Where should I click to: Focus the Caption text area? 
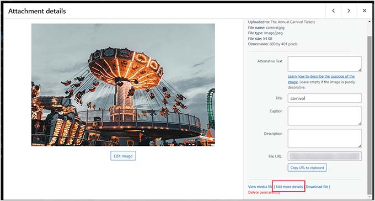pyautogui.click(x=324, y=116)
